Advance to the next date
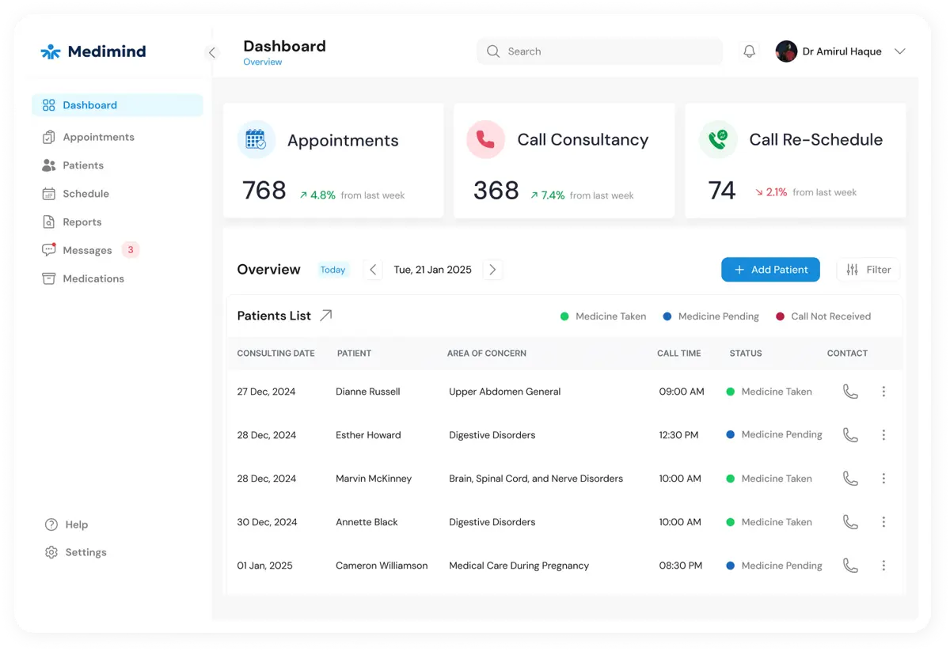Viewport: 950px width, 651px height. point(492,270)
